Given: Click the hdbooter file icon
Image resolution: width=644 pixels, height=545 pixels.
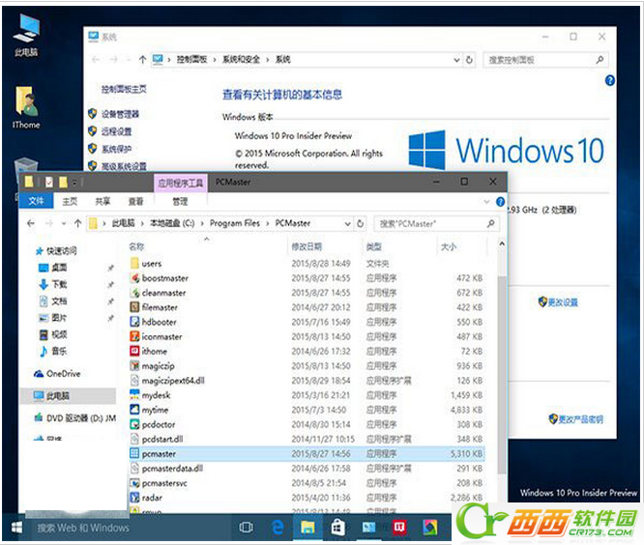Looking at the screenshot, I should (134, 322).
